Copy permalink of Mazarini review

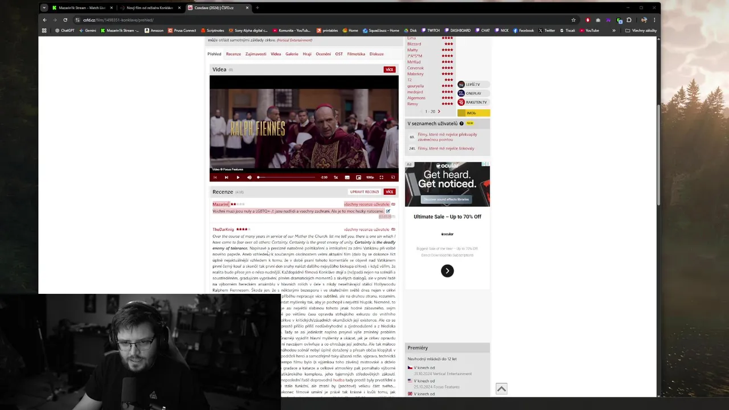tap(393, 204)
